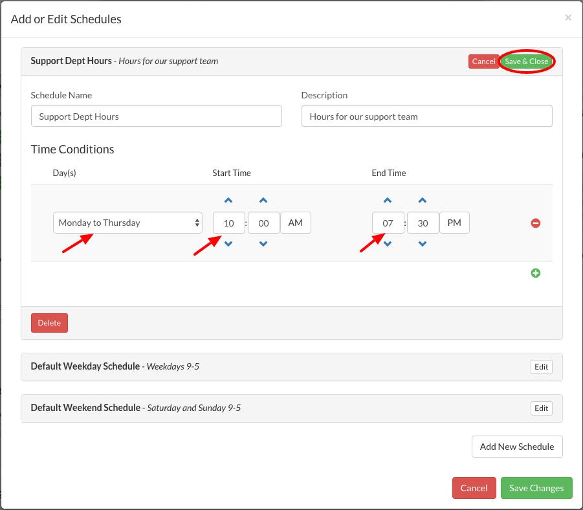Increase the end time minutes with up arrow
This screenshot has height=510, width=583.
pyautogui.click(x=423, y=201)
